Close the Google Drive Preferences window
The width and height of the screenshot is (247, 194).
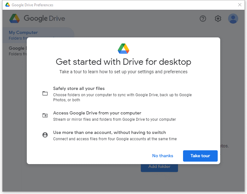point(239,5)
